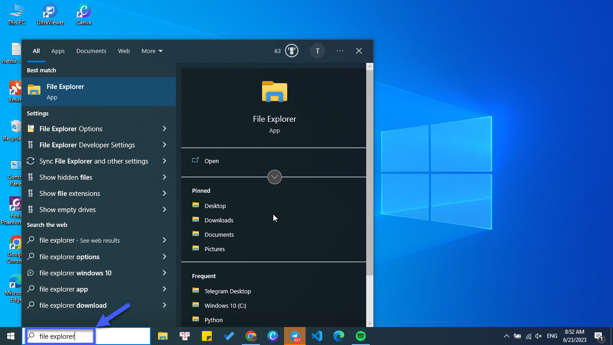Switch to the All search tab
Viewport: 613px width, 345px height.
[36, 51]
